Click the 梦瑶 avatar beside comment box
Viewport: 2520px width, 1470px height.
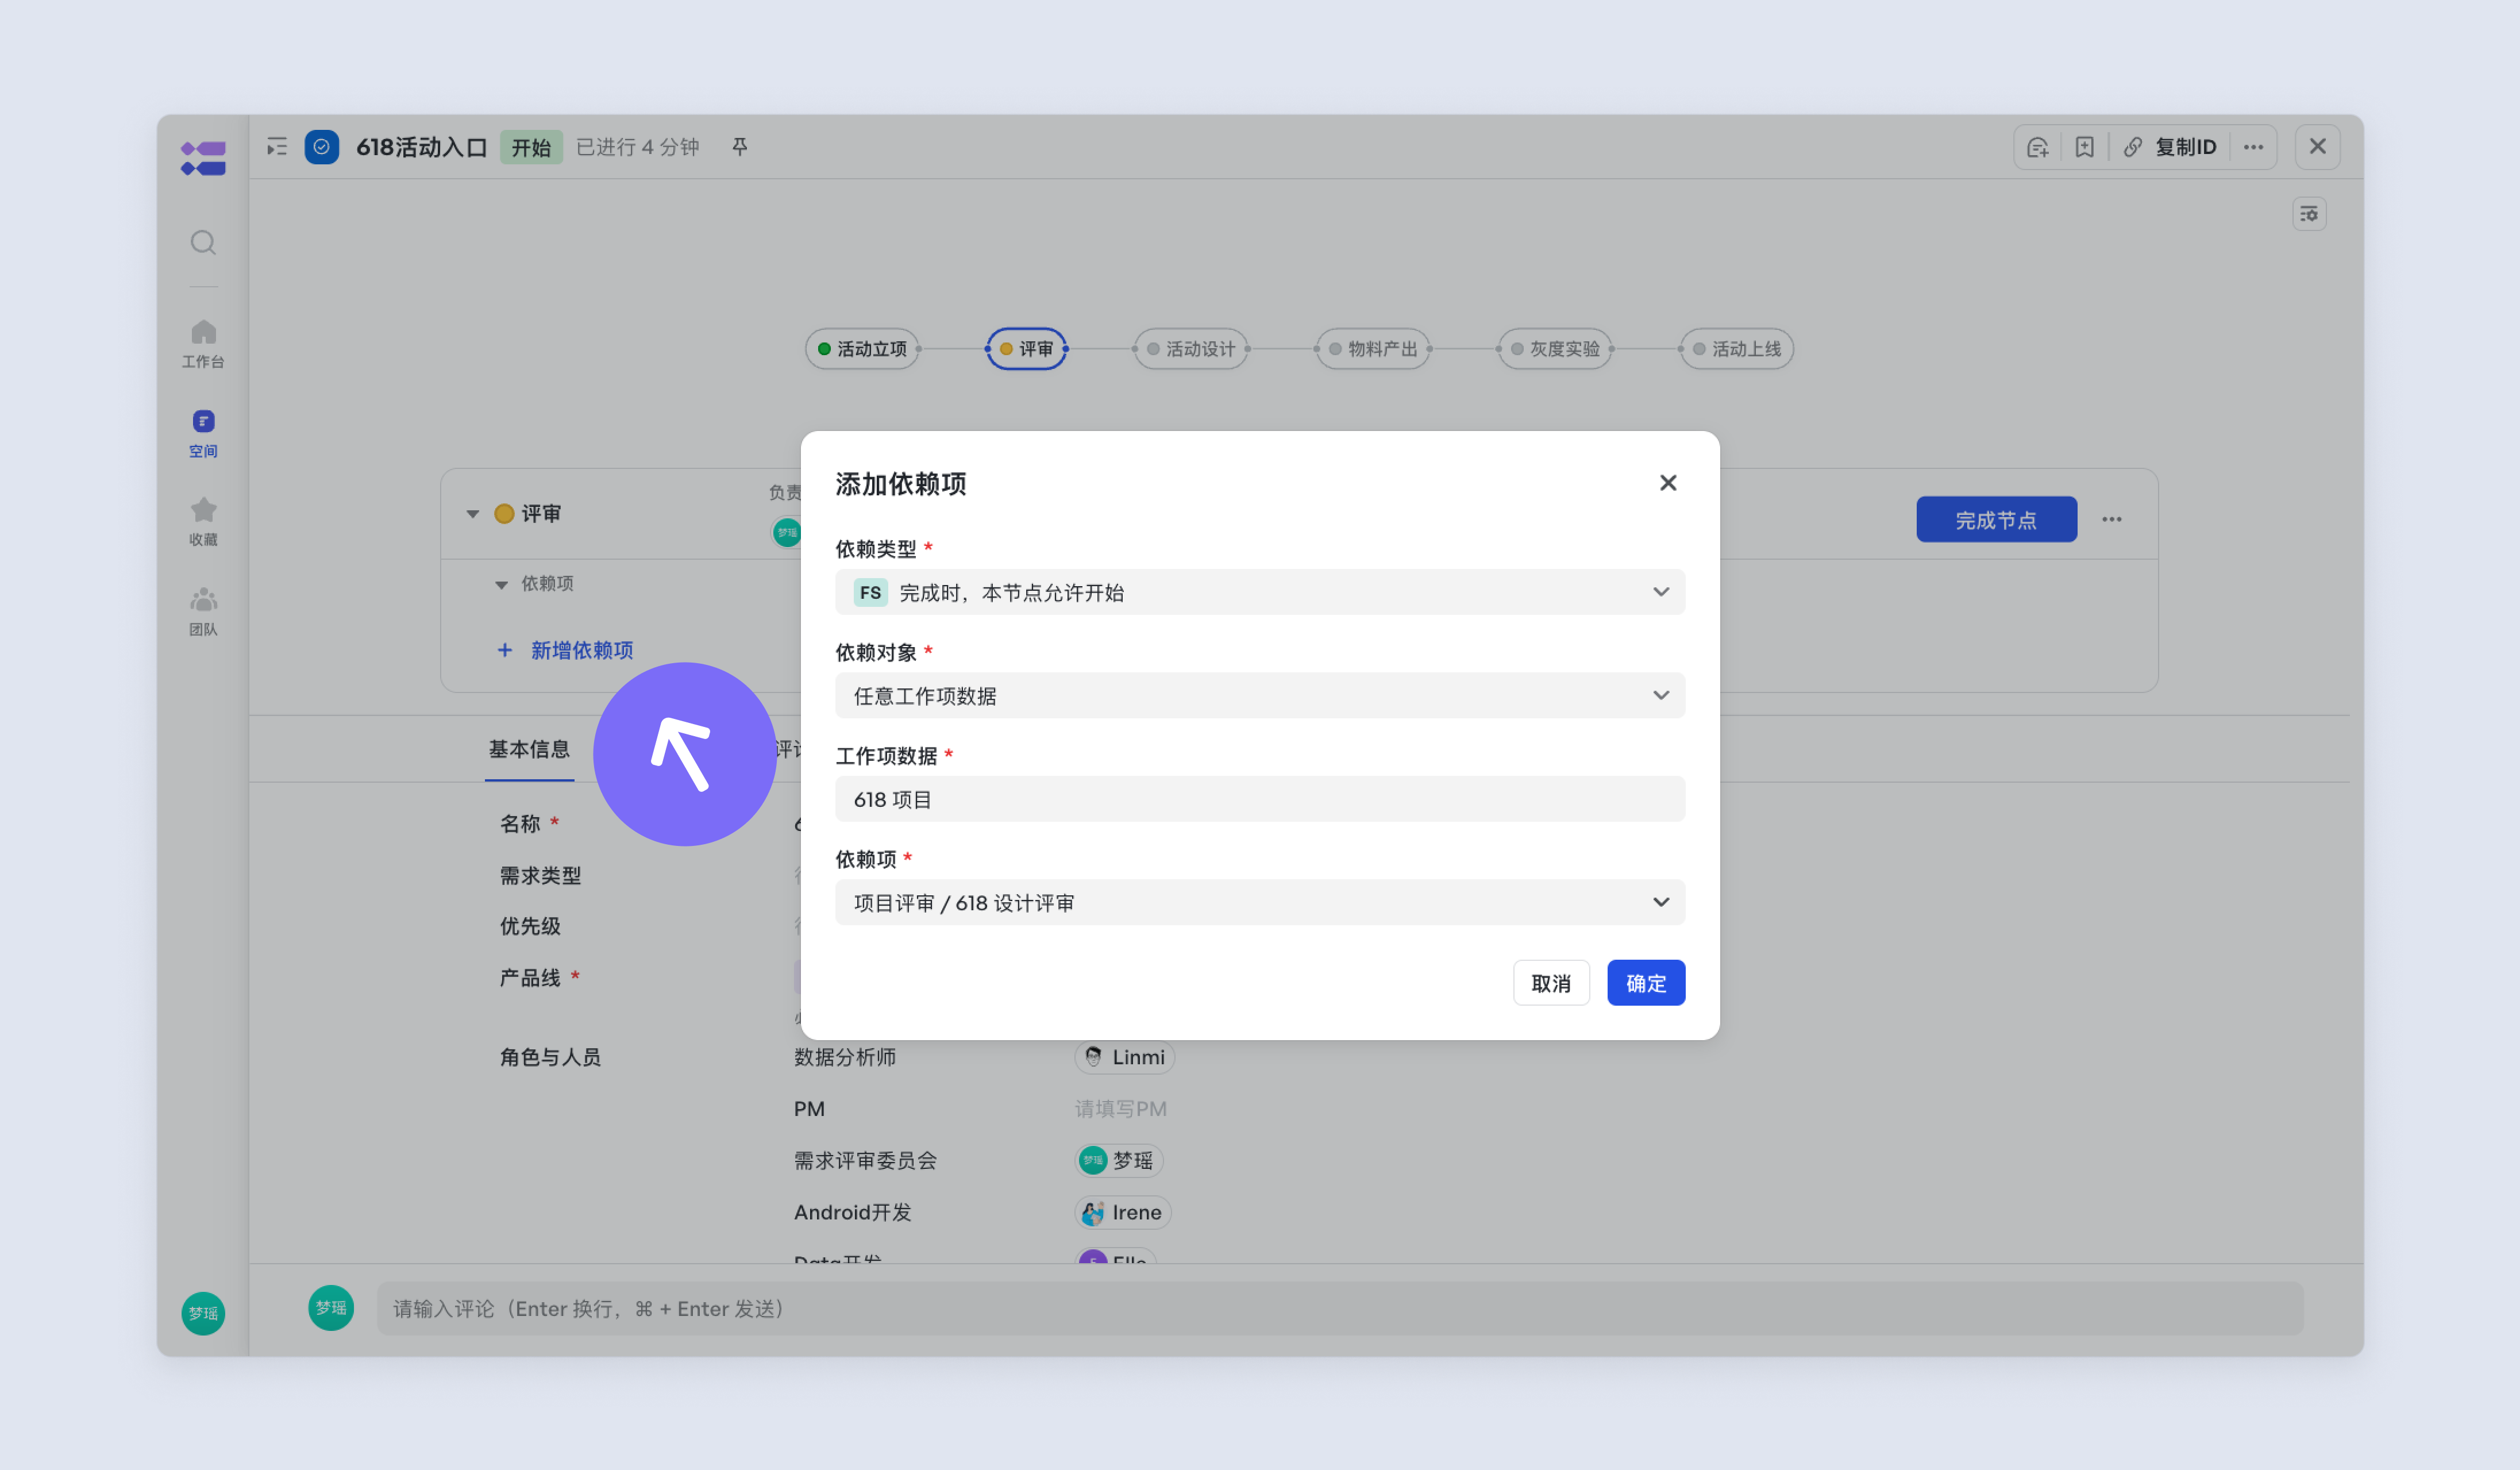(x=331, y=1308)
